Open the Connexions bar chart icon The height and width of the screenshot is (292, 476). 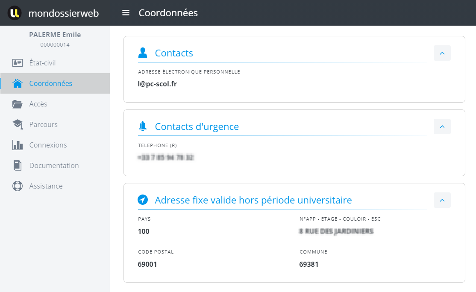[18, 145]
